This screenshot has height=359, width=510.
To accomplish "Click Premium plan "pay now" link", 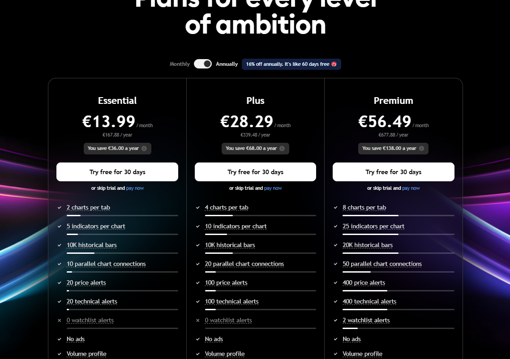I will point(411,188).
